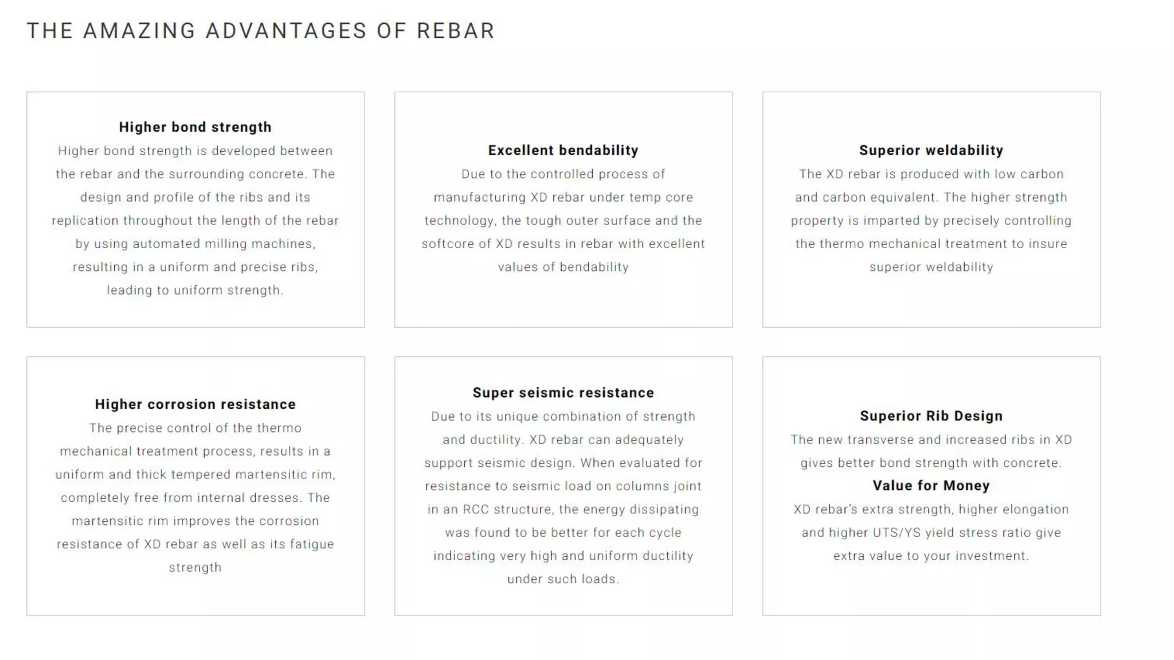The width and height of the screenshot is (1174, 660).
Task: Click the text 'leading to uniform strength.'
Action: (195, 290)
